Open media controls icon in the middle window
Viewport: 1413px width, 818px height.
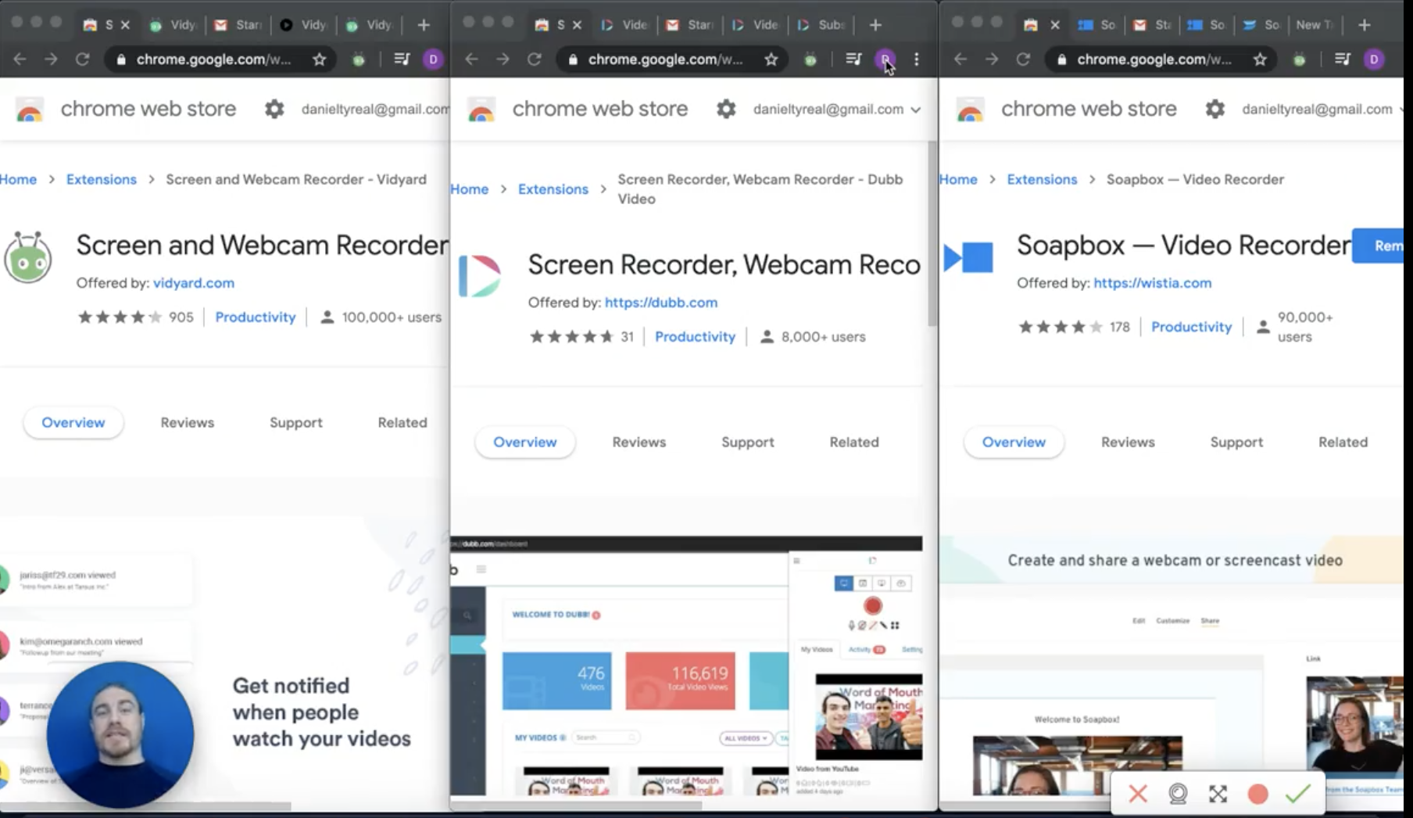click(853, 59)
